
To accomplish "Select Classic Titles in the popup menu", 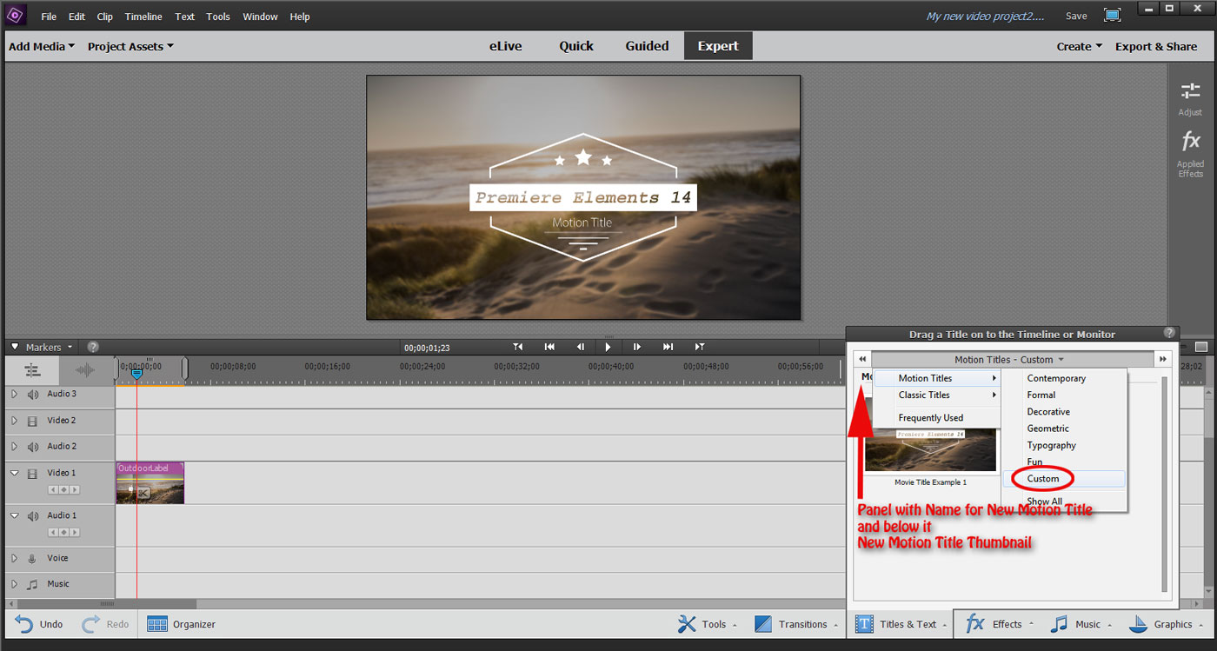I will 936,395.
